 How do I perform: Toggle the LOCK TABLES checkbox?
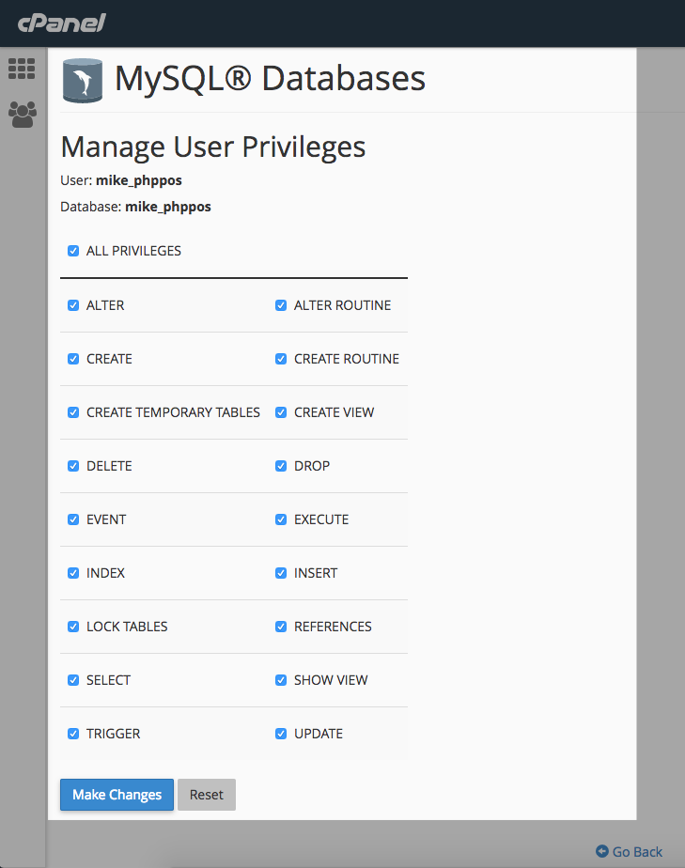73,627
